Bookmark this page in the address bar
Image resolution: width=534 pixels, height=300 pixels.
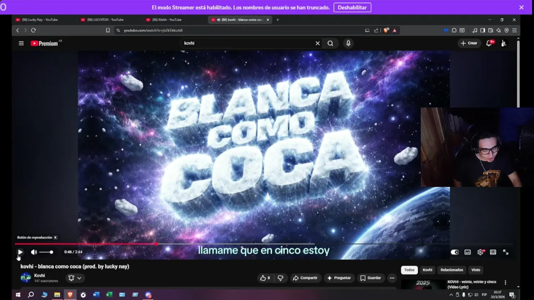[108, 30]
